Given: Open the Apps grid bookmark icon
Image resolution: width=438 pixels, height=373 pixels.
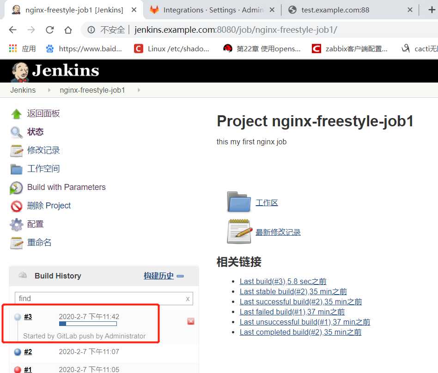Looking at the screenshot, I should tap(13, 48).
